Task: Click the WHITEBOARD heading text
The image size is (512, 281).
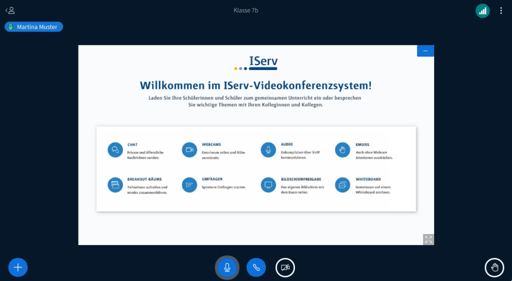Action: 368,179
